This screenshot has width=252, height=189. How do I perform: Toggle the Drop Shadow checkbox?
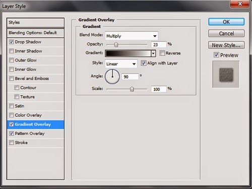click(x=11, y=42)
